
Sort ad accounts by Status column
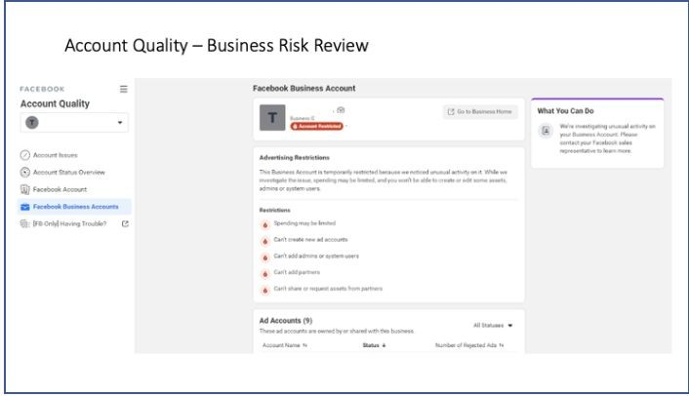pyautogui.click(x=374, y=345)
